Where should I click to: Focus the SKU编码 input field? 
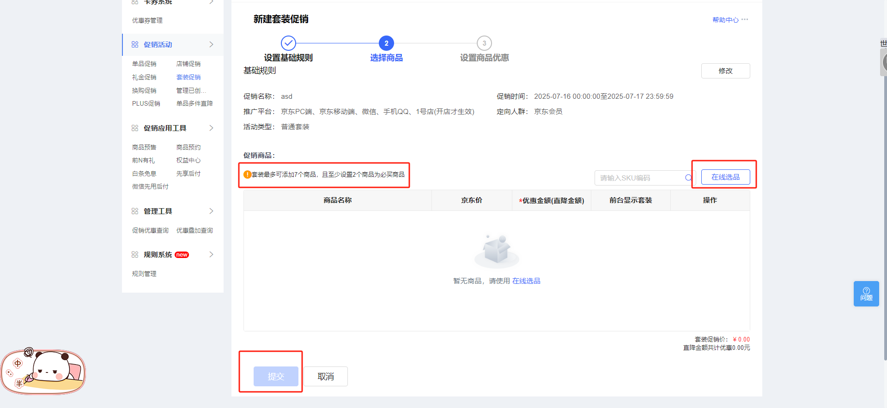click(640, 178)
